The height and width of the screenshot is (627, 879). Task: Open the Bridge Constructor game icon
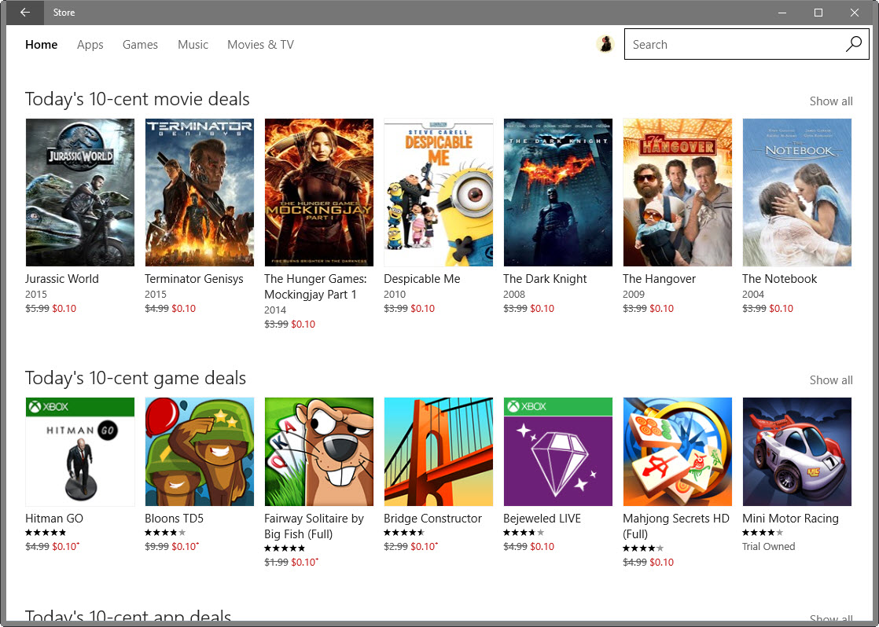(x=439, y=452)
